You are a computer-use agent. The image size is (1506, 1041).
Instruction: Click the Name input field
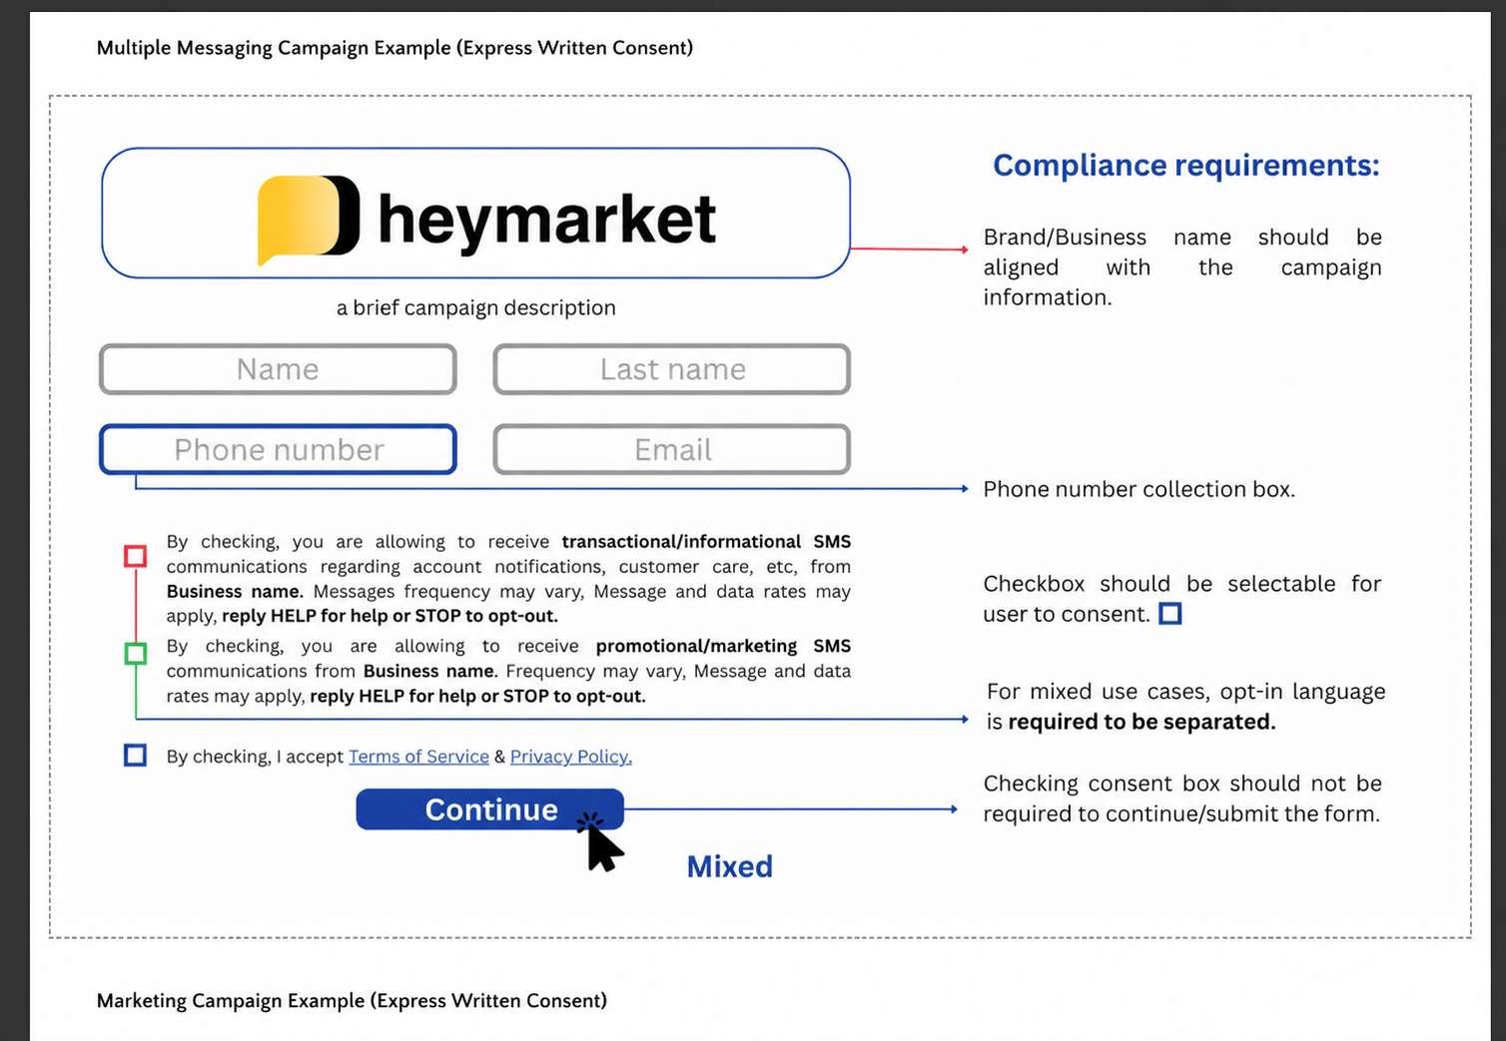pyautogui.click(x=278, y=369)
